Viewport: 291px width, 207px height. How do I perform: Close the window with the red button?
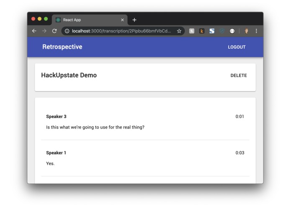(33, 19)
